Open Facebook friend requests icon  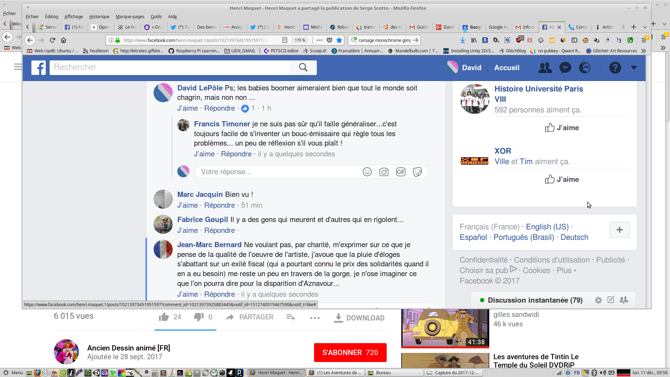pos(545,68)
